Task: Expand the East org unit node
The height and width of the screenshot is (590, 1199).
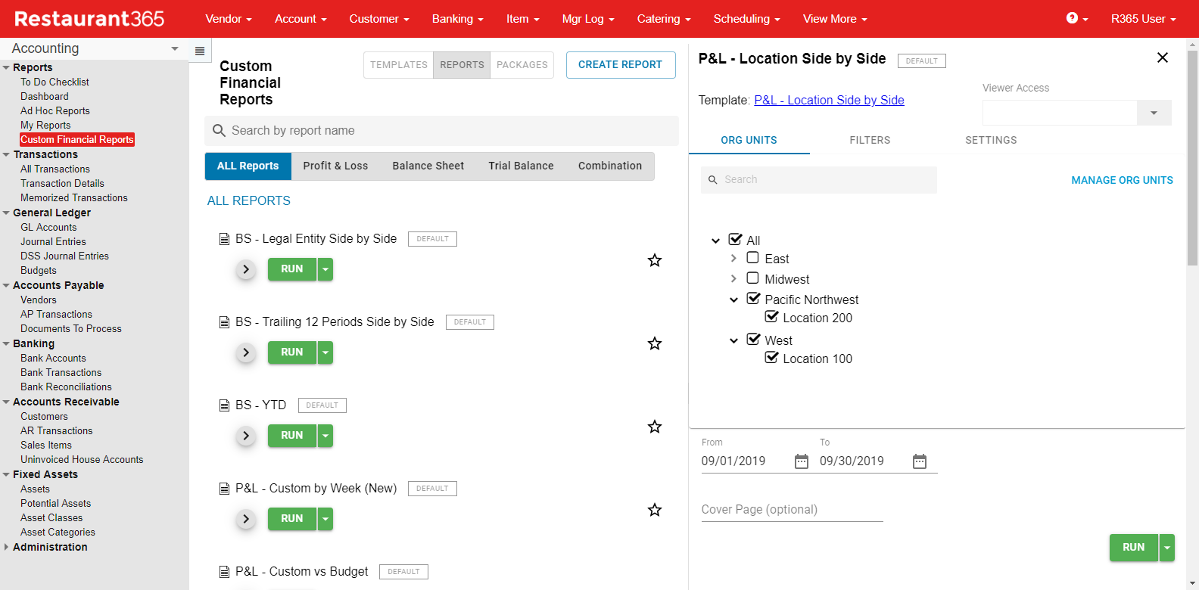Action: (x=733, y=259)
